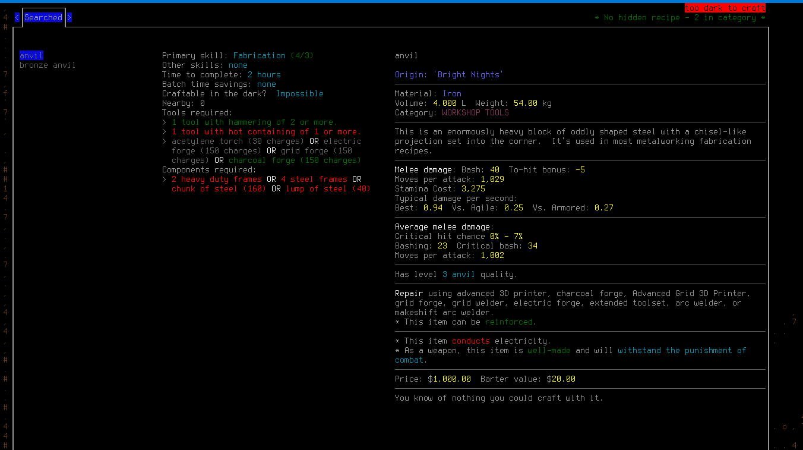Viewport: 803px width, 450px height.
Task: Click the 'Other skills: none' line
Action: click(x=205, y=65)
